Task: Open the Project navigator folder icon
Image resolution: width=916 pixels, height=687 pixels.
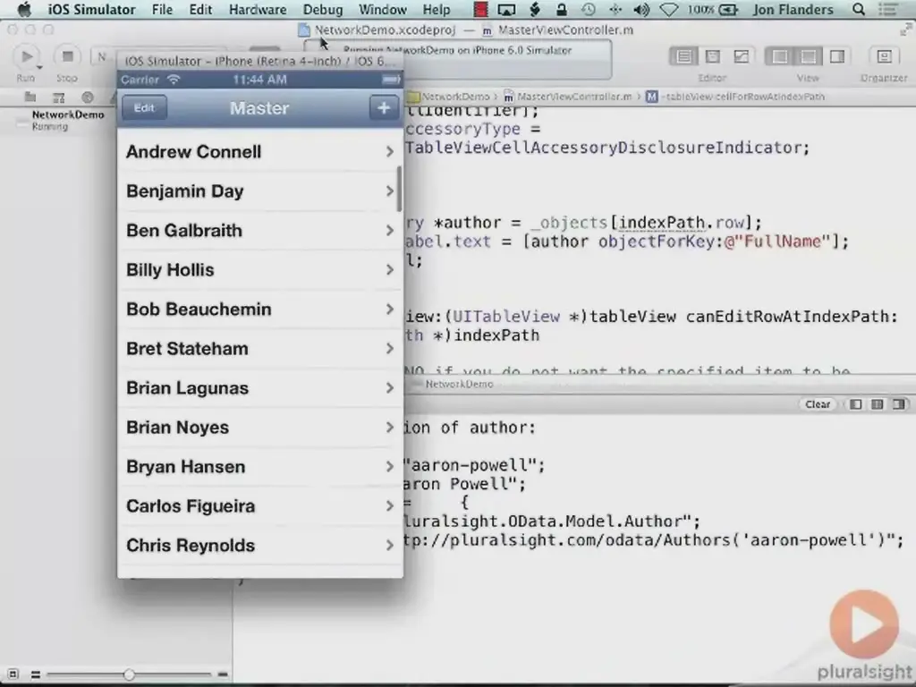Action: click(x=30, y=98)
